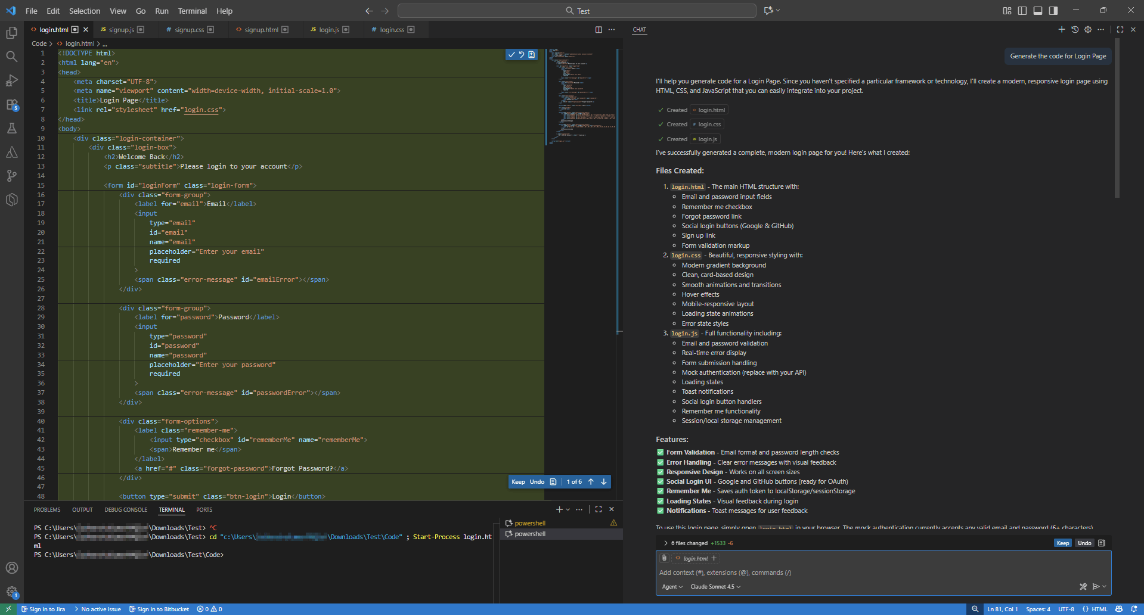The height and width of the screenshot is (616, 1144).
Task: Send the chat message arrow icon
Action: click(x=1096, y=586)
